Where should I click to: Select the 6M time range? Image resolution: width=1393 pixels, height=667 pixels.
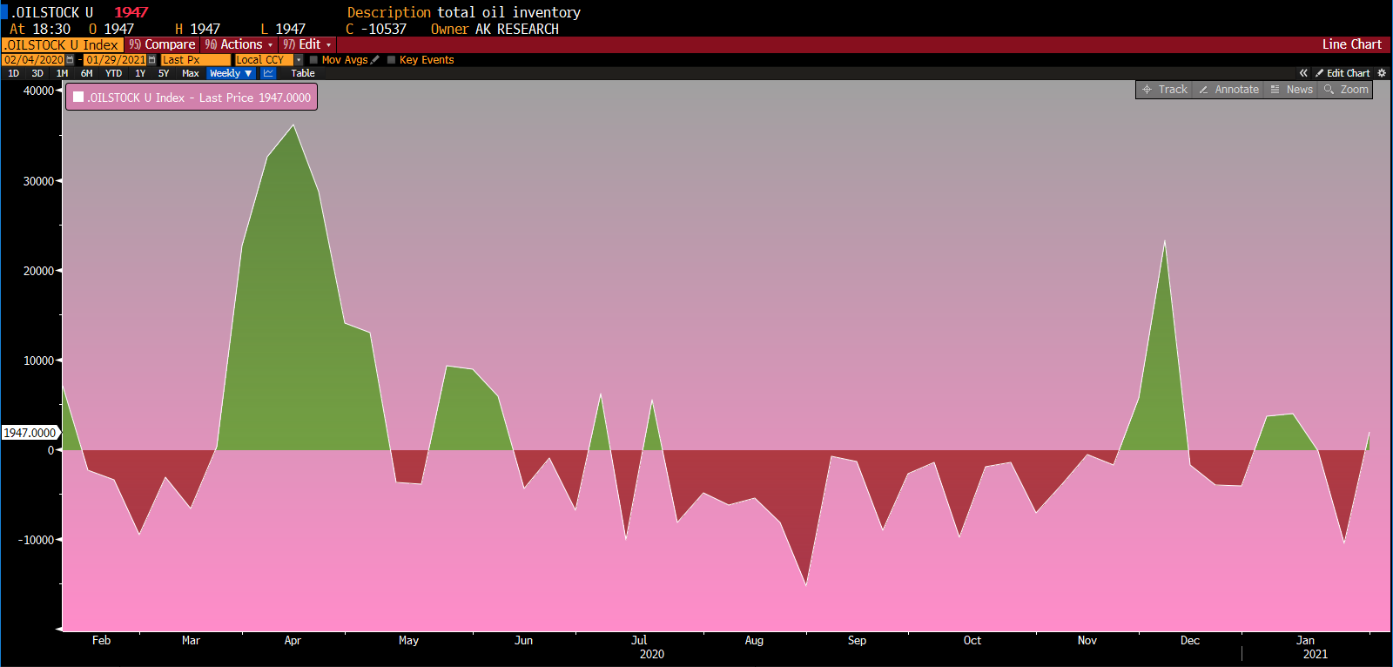click(86, 73)
